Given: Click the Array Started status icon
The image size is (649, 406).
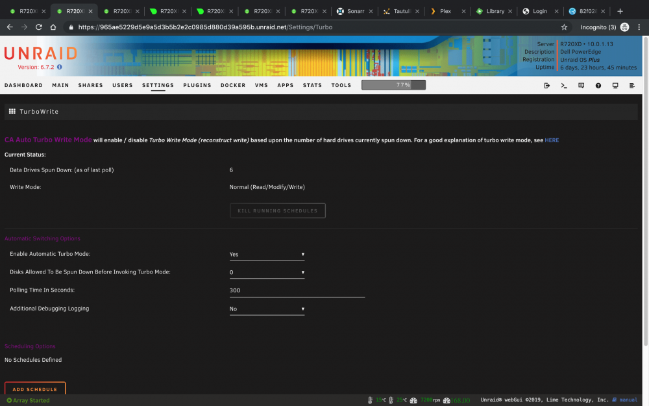Looking at the screenshot, I should 9,400.
